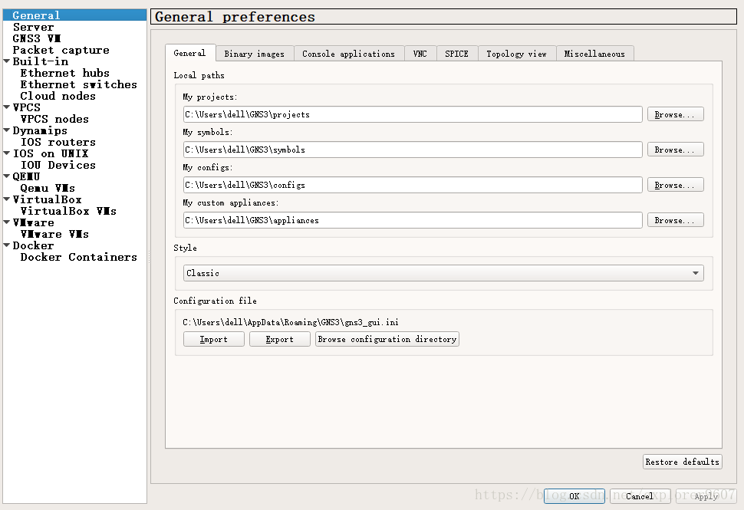Confirm preferences with OK
The height and width of the screenshot is (510, 744).
pos(574,496)
